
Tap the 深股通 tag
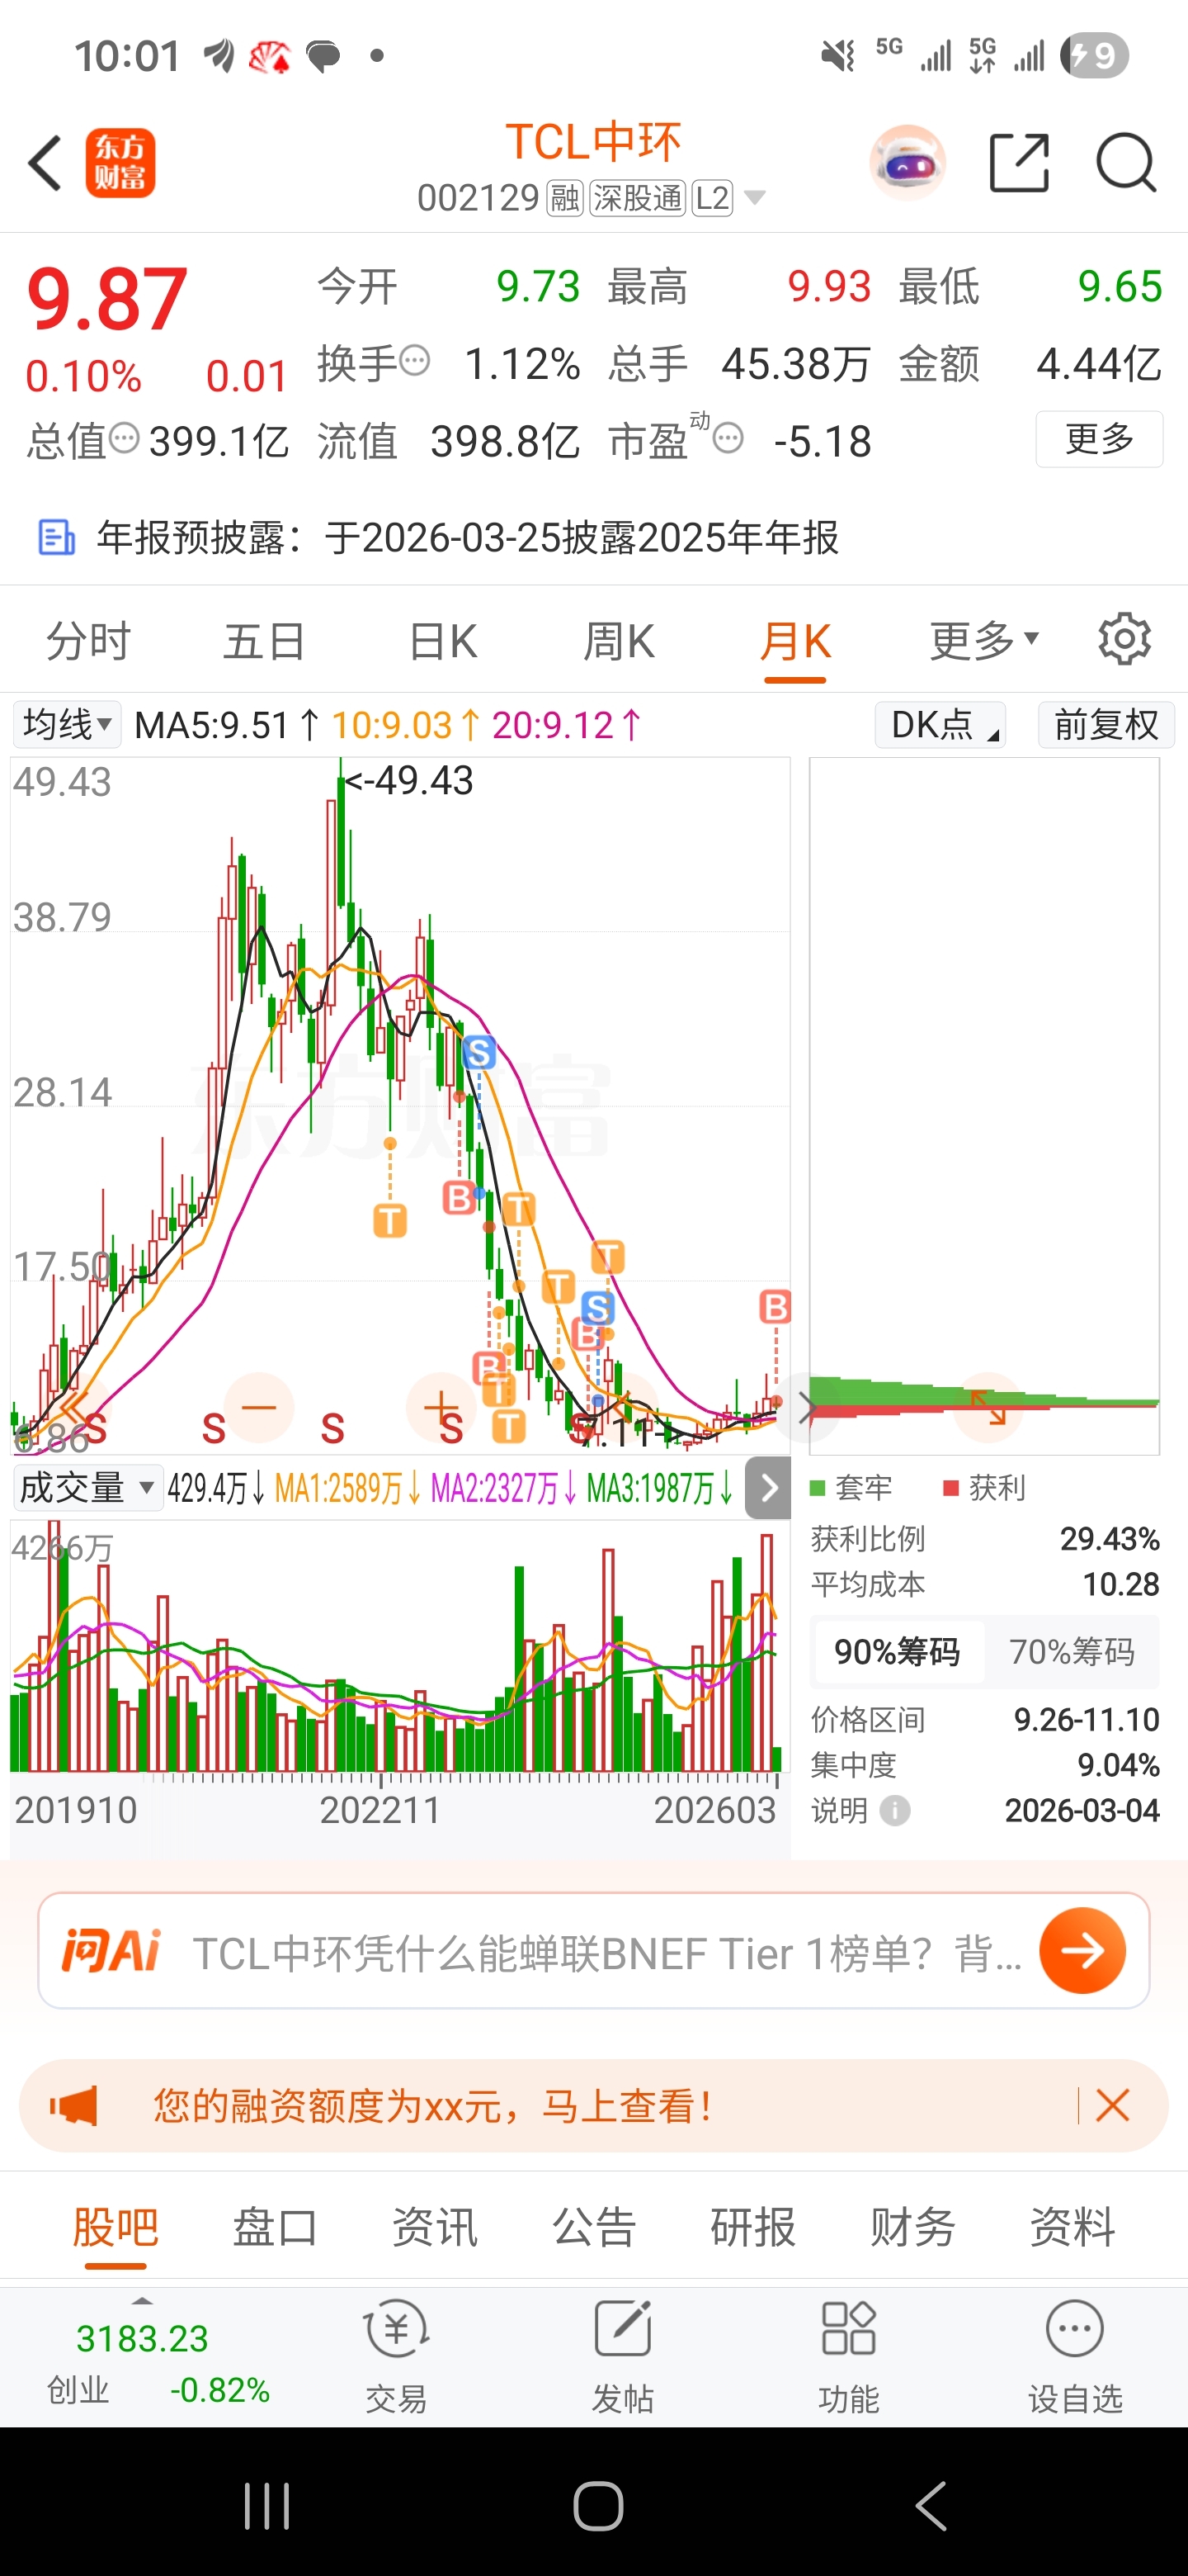click(x=638, y=198)
